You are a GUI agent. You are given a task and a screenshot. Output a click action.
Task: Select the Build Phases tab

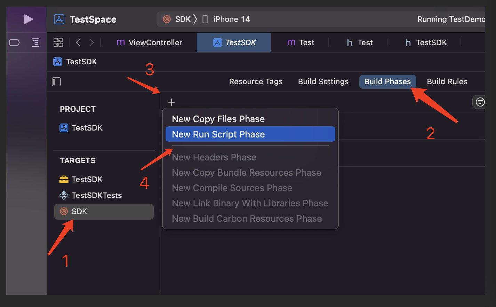coord(387,81)
